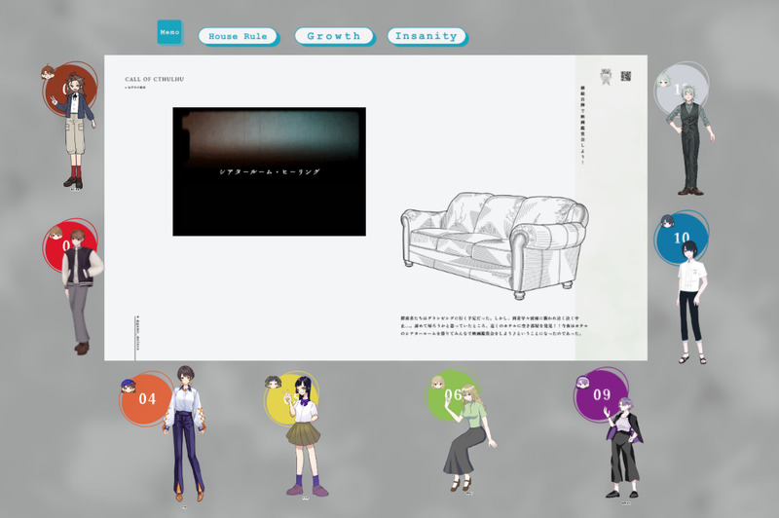Viewport: 779px width, 518px height.
Task: Select the seated woman in green top
Action: [x=468, y=438]
